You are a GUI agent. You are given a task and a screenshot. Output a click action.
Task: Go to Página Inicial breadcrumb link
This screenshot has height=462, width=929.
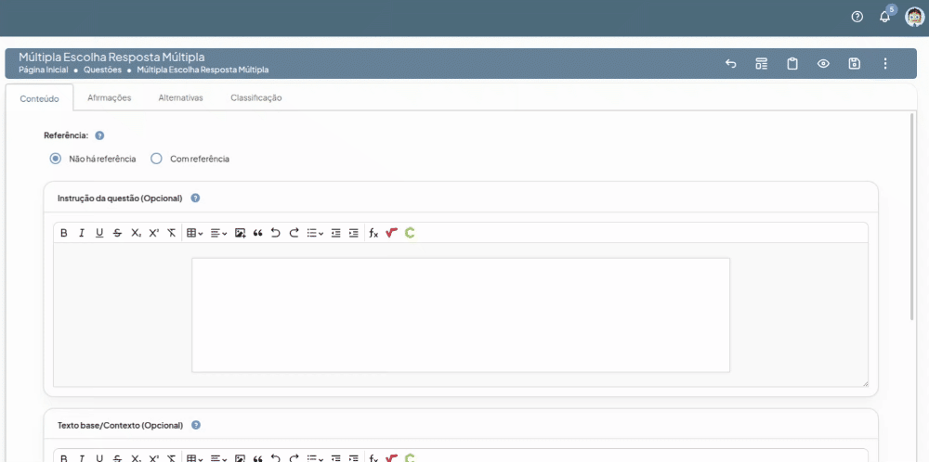point(44,70)
